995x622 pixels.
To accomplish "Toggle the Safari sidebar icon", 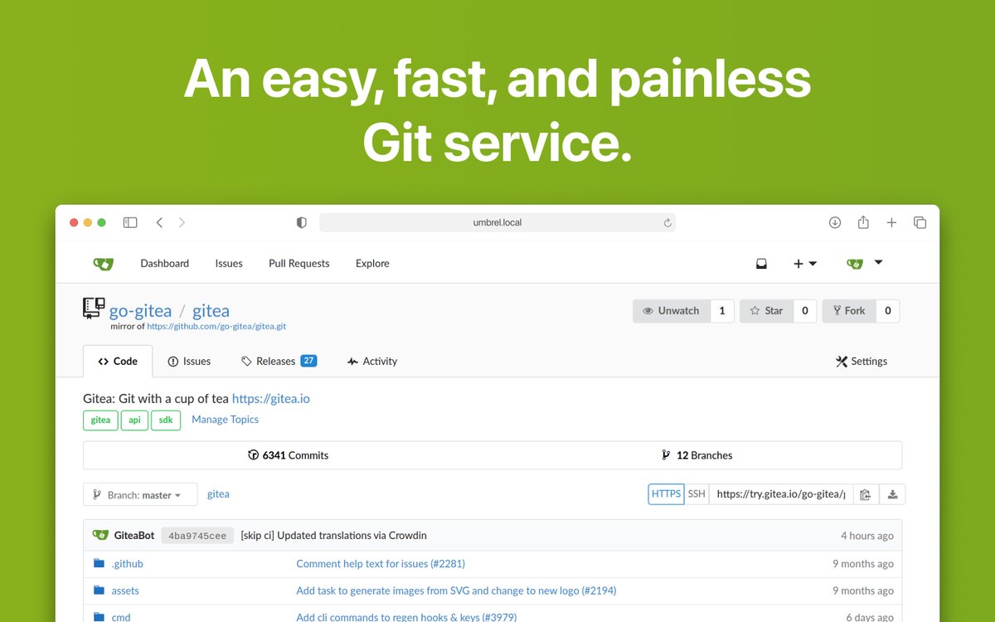I will 130,222.
